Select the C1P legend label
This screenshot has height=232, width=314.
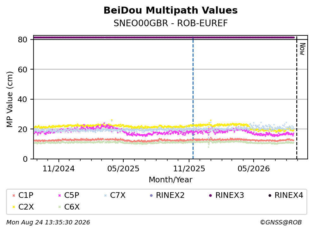tap(26, 195)
